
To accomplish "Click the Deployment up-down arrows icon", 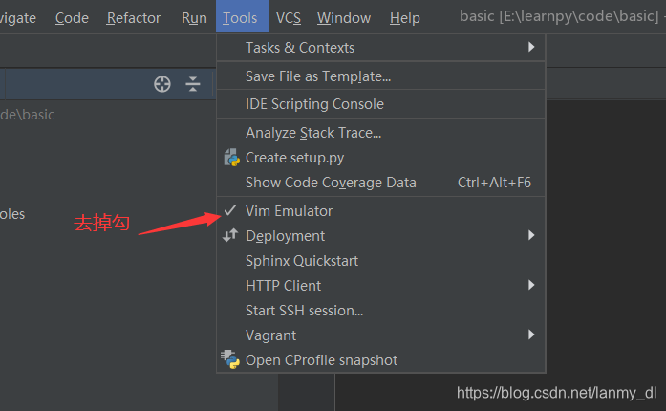I will (230, 235).
